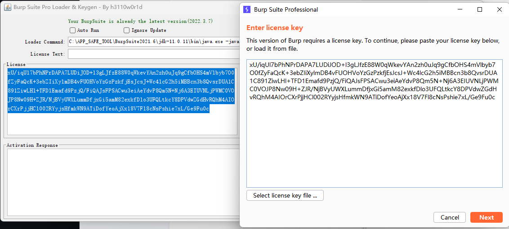This screenshot has width=509, height=229.
Task: Click the 'Activation Response' group label
Action: click(x=32, y=145)
